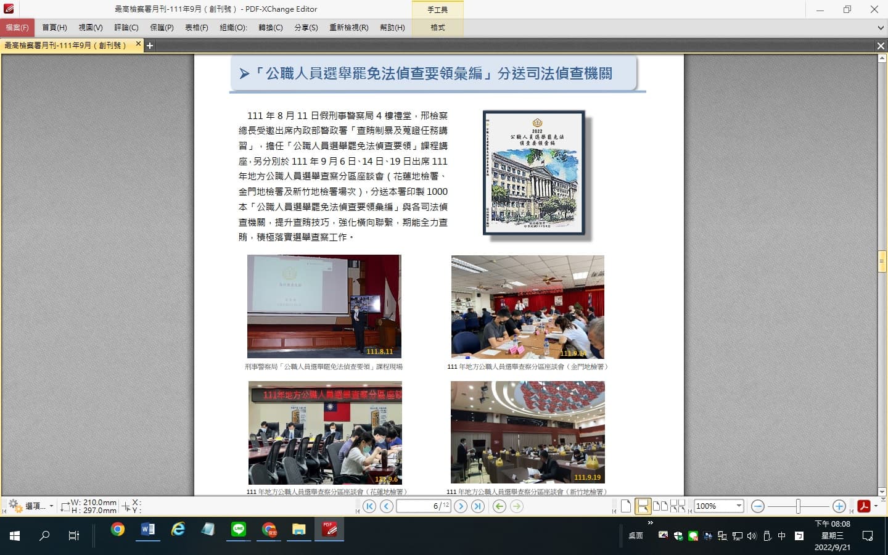Open the 表格(F) form tab
This screenshot has width=888, height=555.
[x=197, y=28]
